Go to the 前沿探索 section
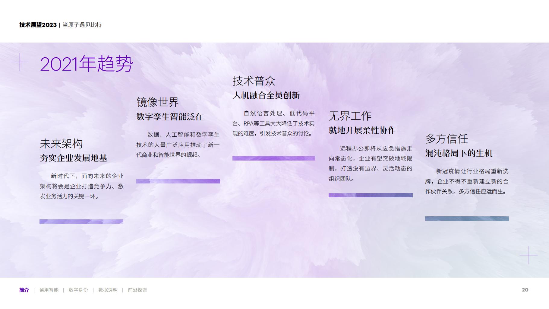Image resolution: width=549 pixels, height=309 pixels. [x=137, y=290]
